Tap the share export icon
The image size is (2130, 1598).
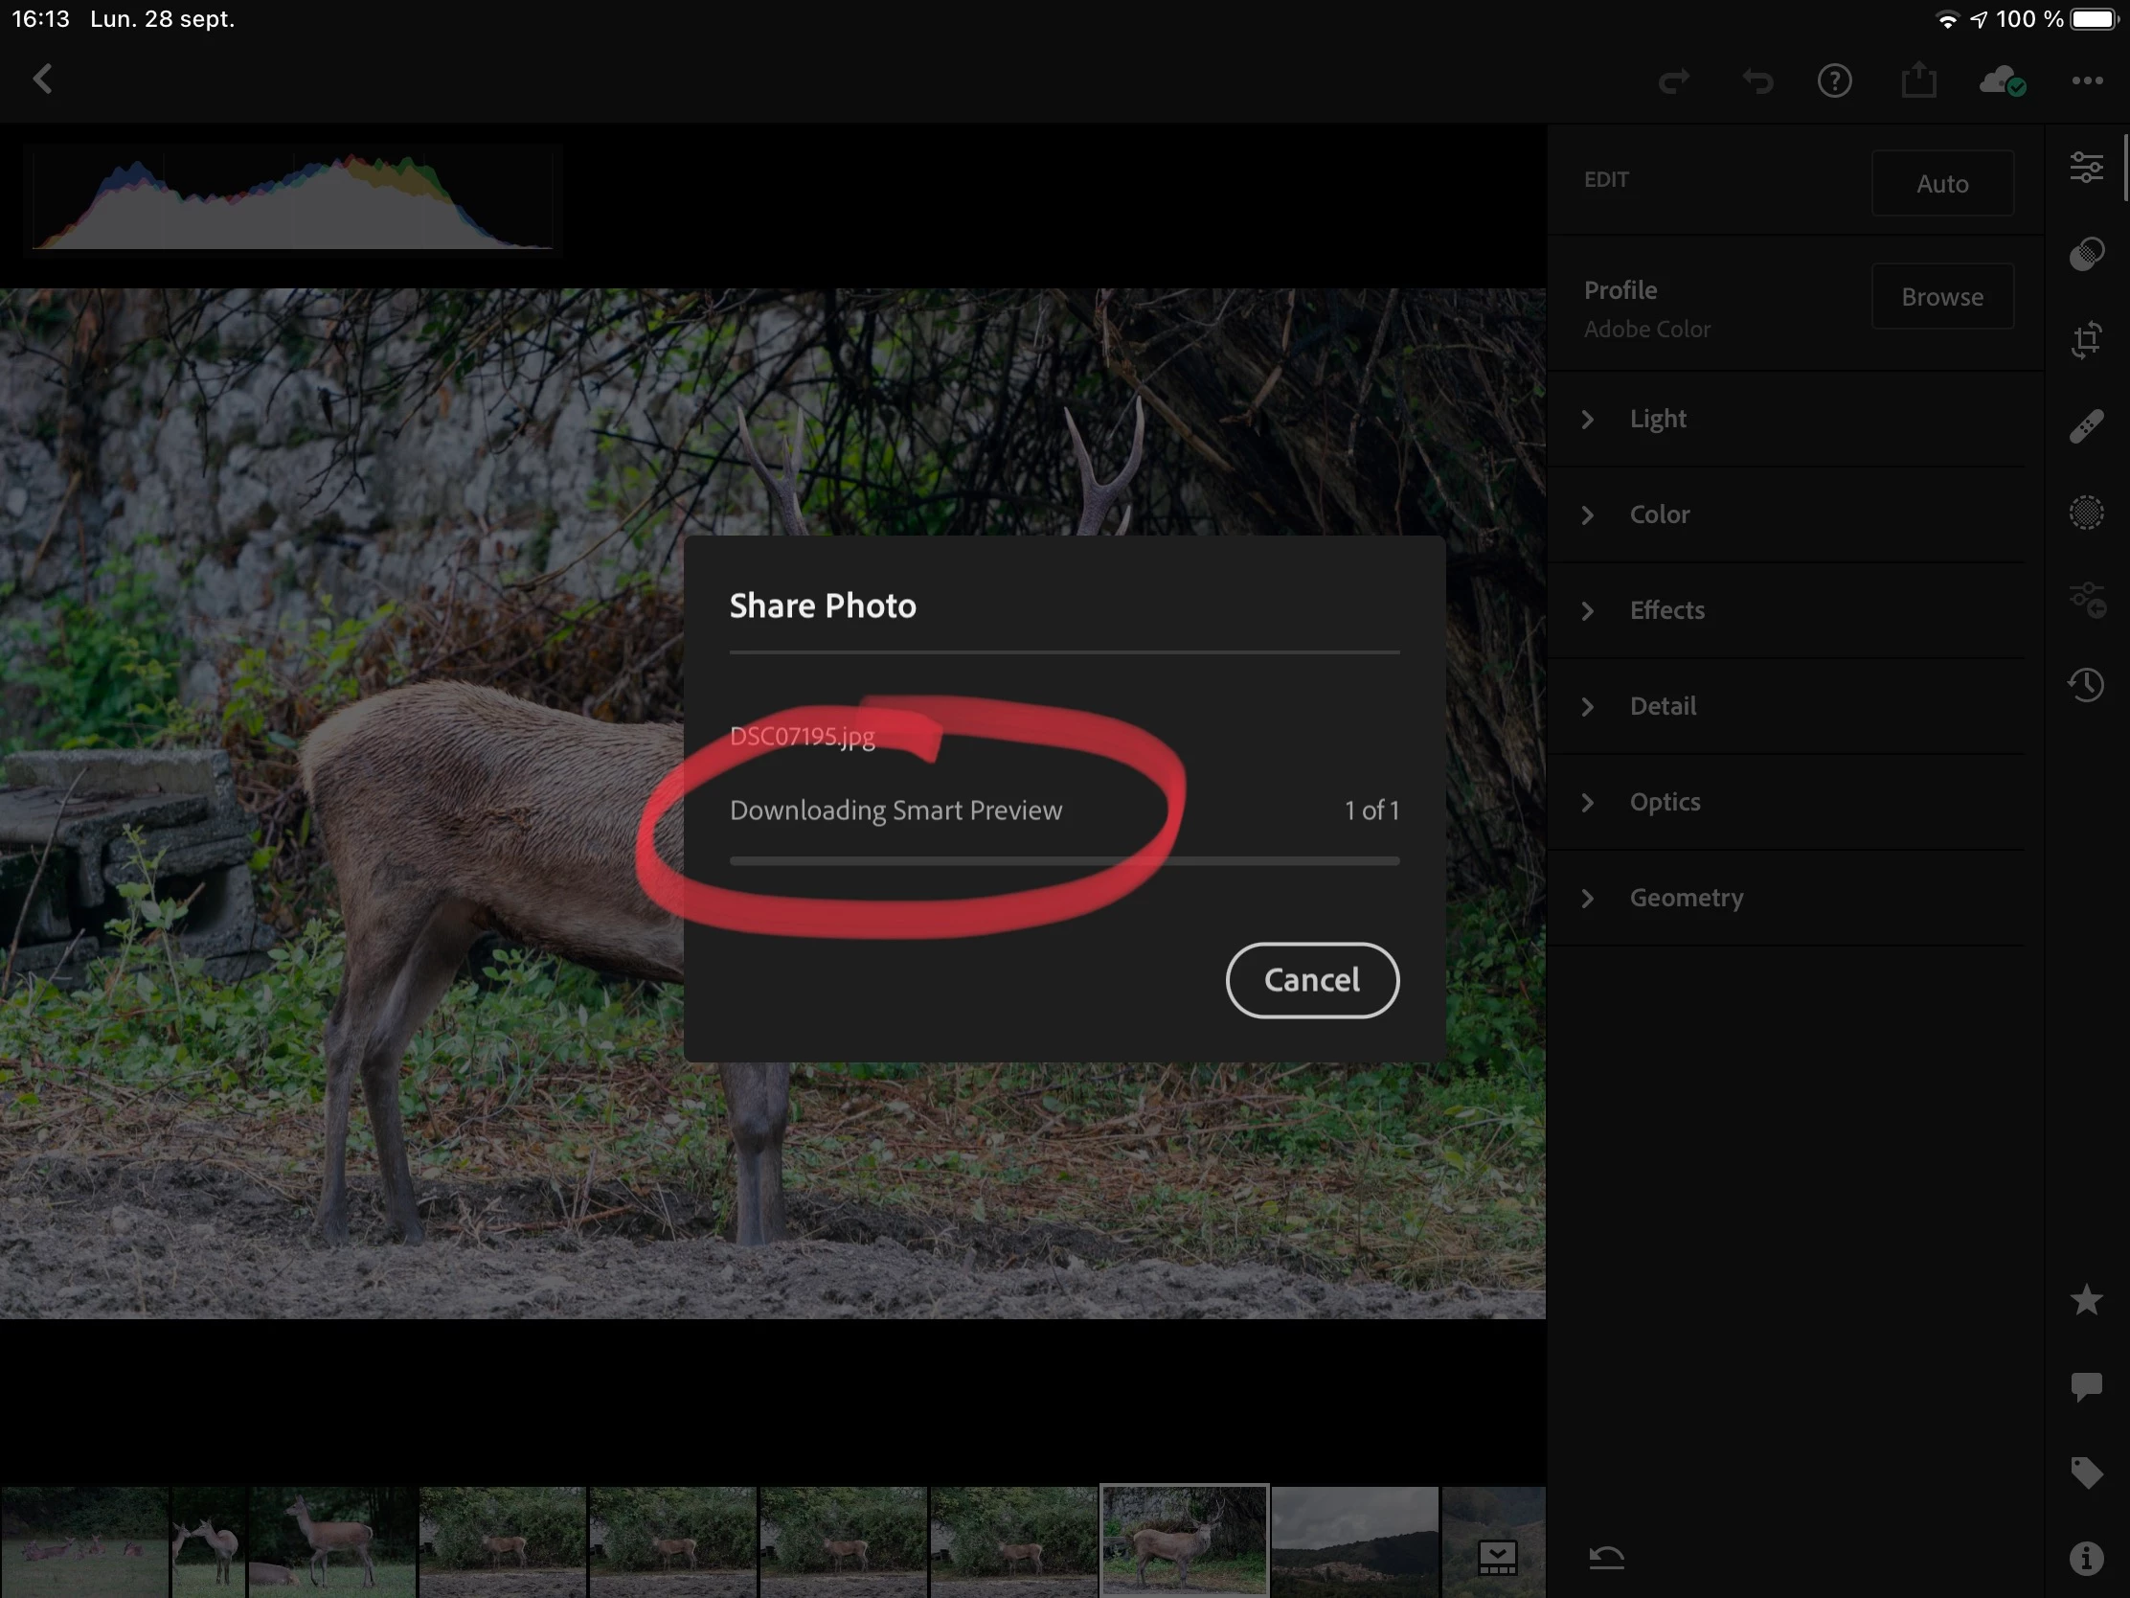1918,80
